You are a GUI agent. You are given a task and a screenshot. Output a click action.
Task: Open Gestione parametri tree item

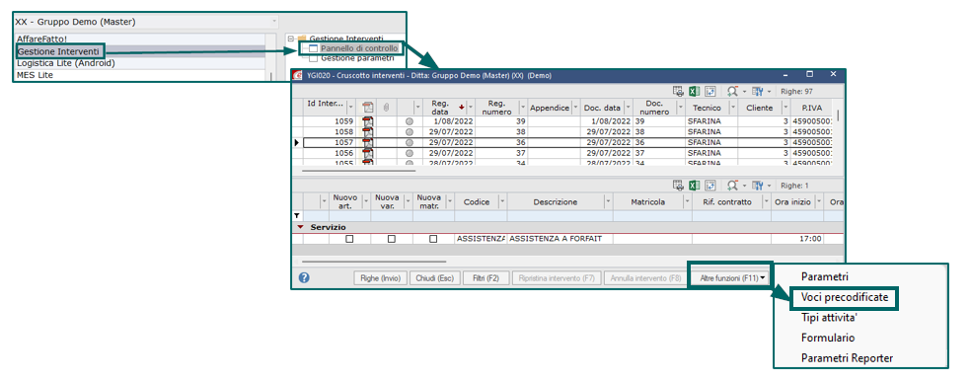[357, 58]
